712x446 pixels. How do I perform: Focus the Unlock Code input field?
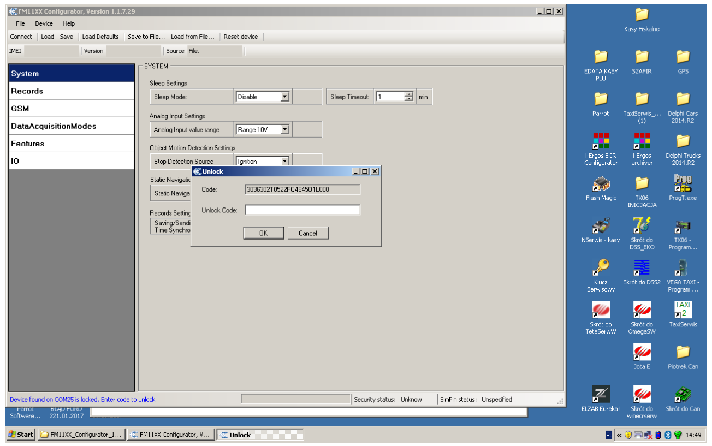point(302,210)
